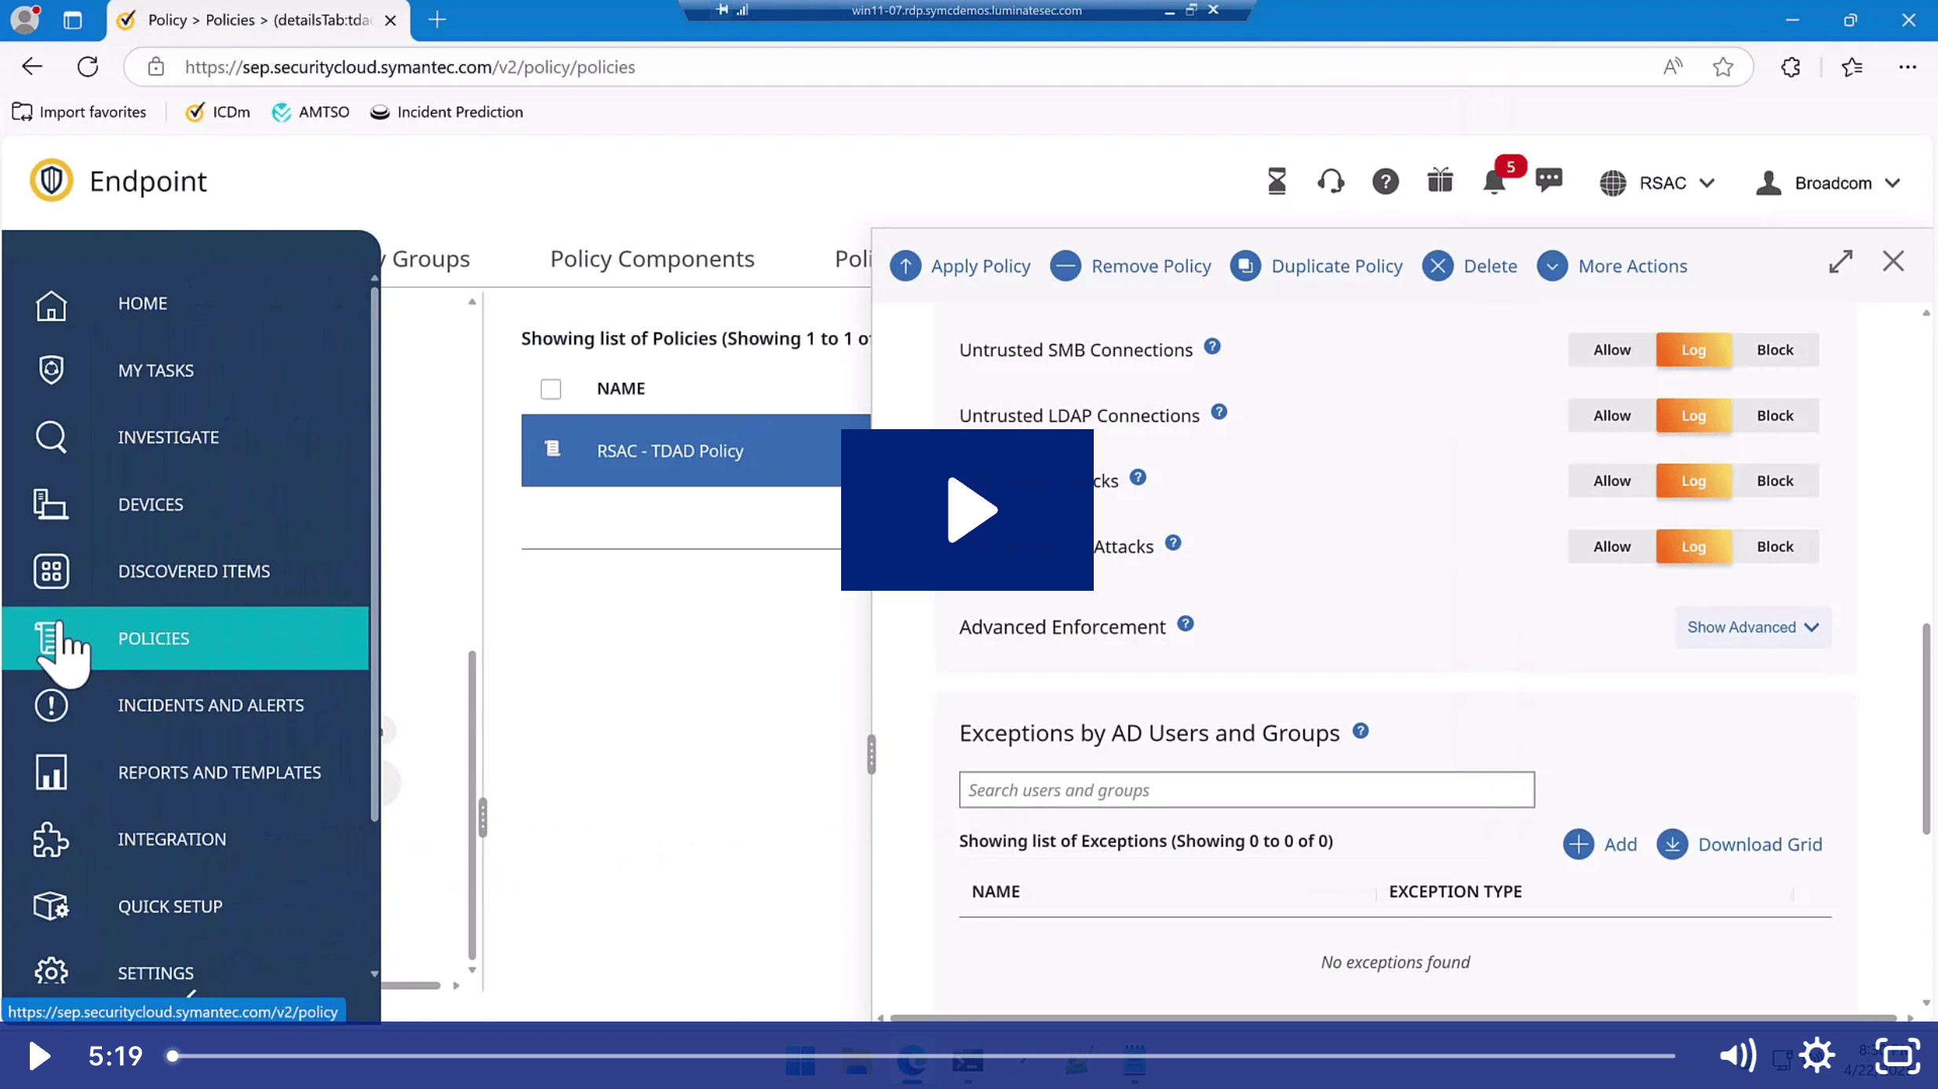Open the gift what's-new icon
The image size is (1938, 1089).
(x=1440, y=181)
